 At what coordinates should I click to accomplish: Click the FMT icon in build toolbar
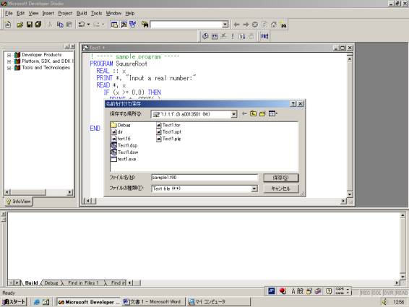264,36
